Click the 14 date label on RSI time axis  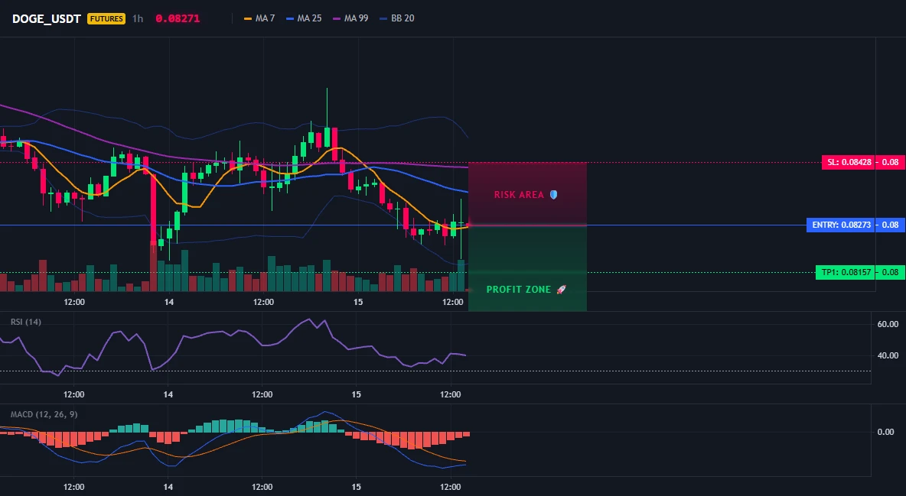[168, 394]
